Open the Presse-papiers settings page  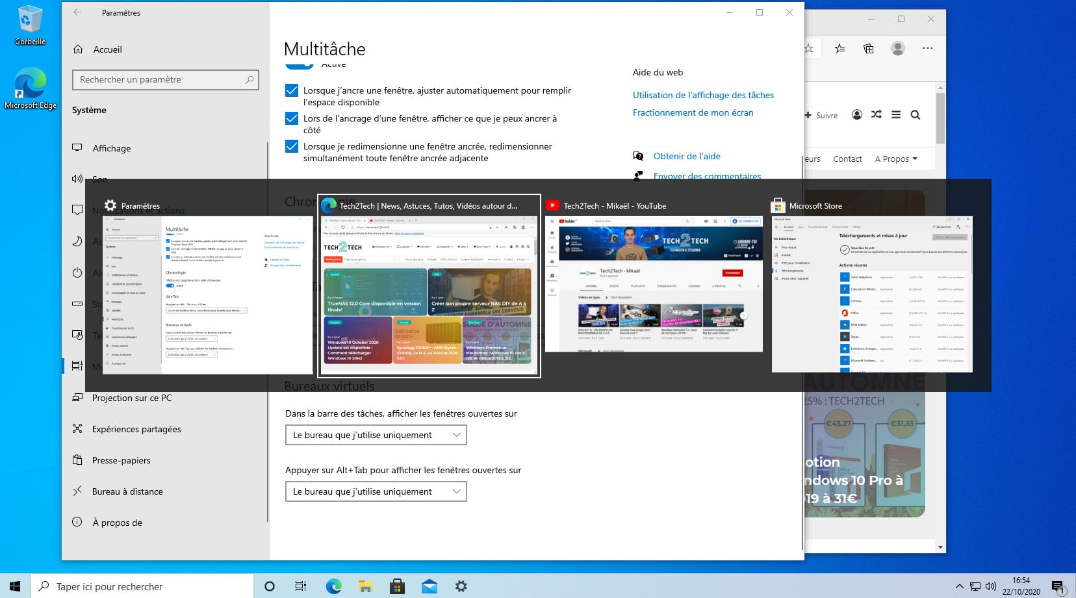(x=121, y=460)
